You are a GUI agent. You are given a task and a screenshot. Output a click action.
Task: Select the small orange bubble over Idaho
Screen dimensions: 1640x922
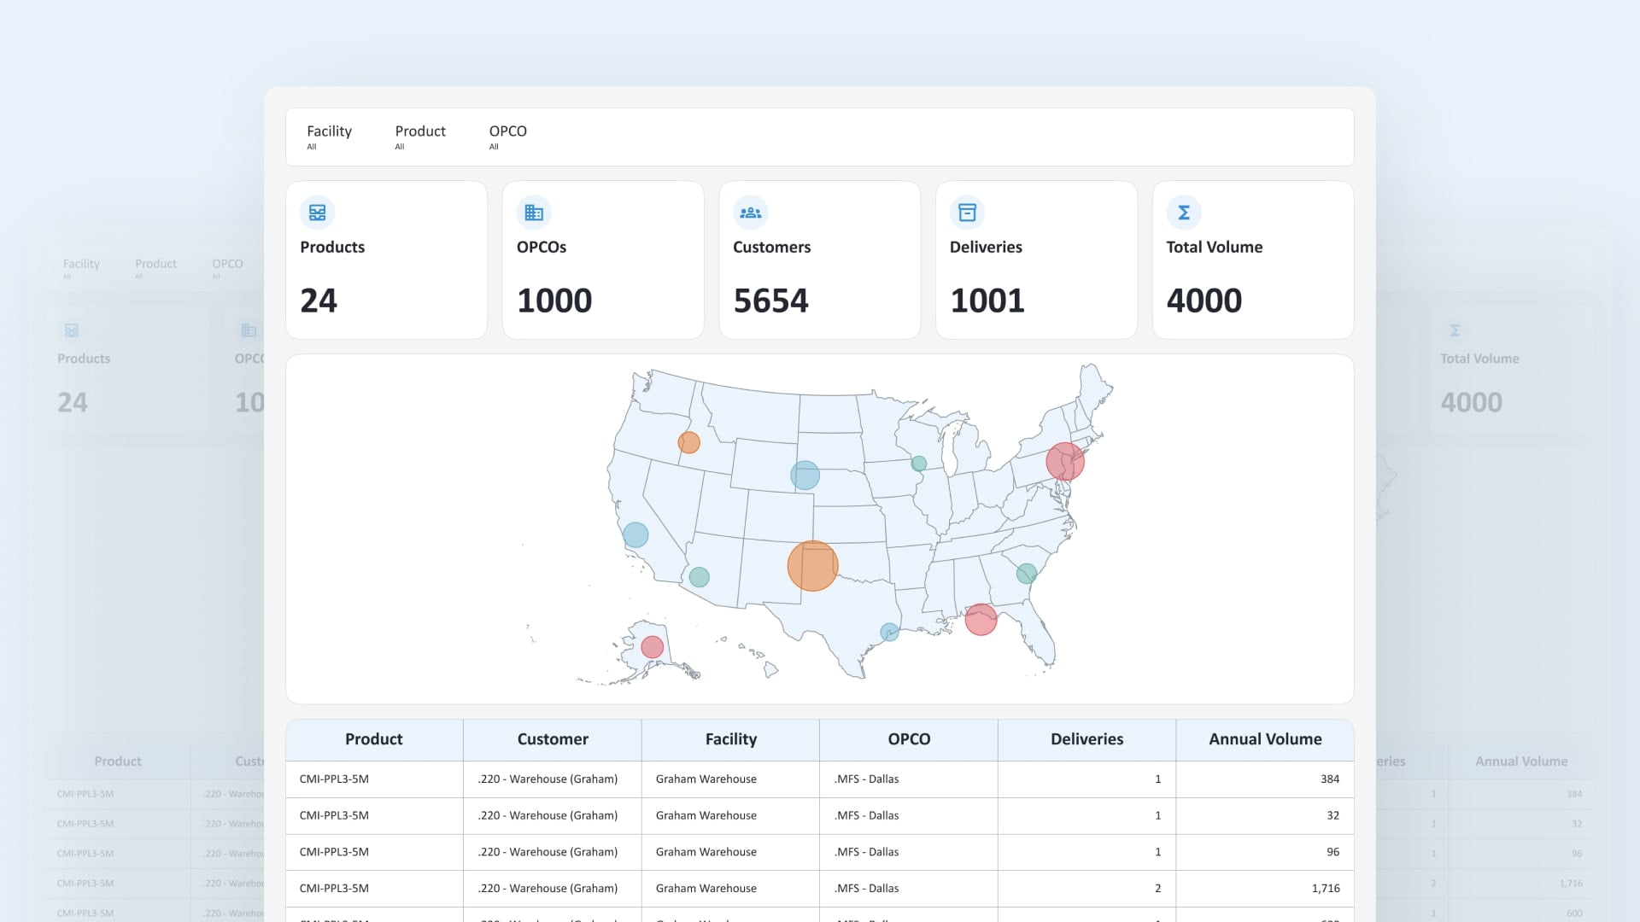point(688,442)
